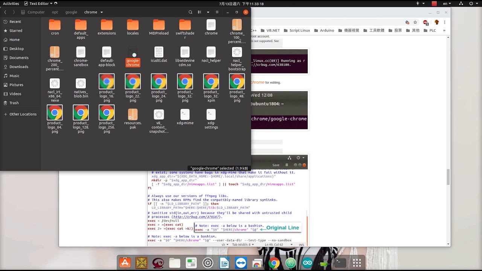Open the Adblock Plus extension icon
The image size is (482, 271).
point(426,22)
